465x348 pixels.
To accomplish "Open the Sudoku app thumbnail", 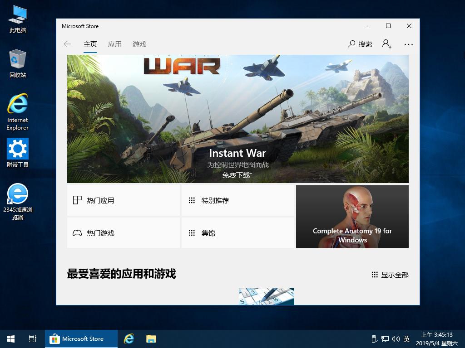I will pyautogui.click(x=266, y=296).
